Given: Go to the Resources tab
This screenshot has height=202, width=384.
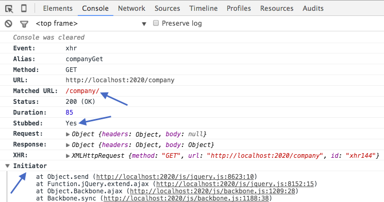Looking at the screenshot, I should 277,8.
